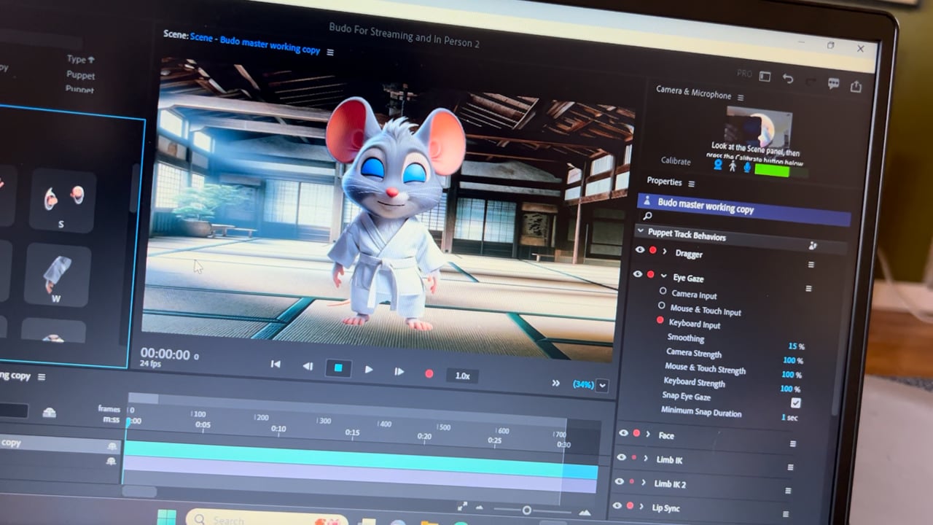Open the chat feedback bubble icon
Viewport: 933px width, 525px height.
[x=833, y=83]
